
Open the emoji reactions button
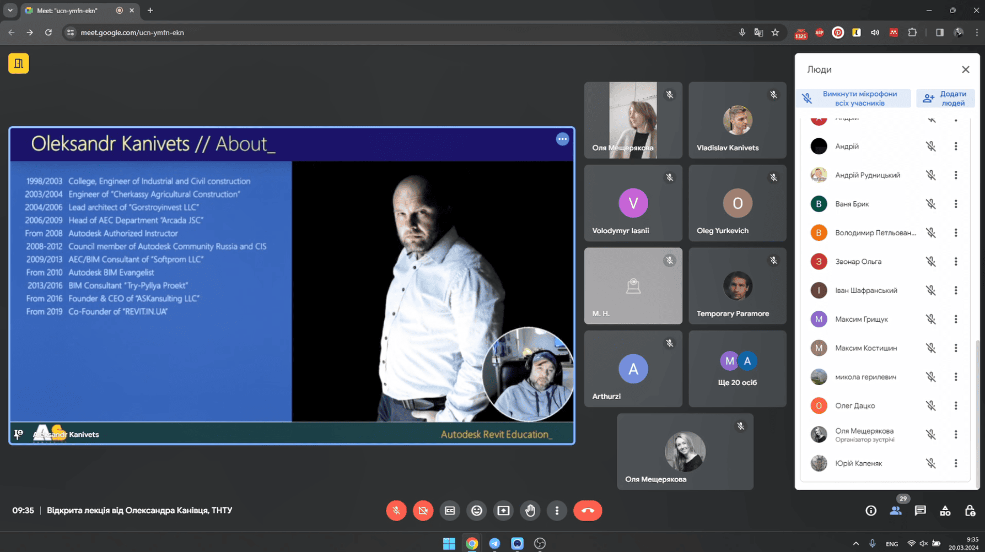click(476, 511)
